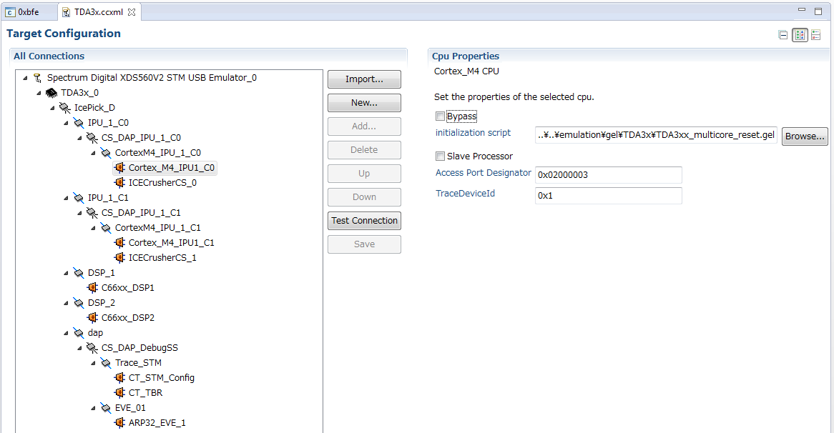The height and width of the screenshot is (433, 834).
Task: Click the C66xx_DSP1 processor icon
Action: pos(94,287)
